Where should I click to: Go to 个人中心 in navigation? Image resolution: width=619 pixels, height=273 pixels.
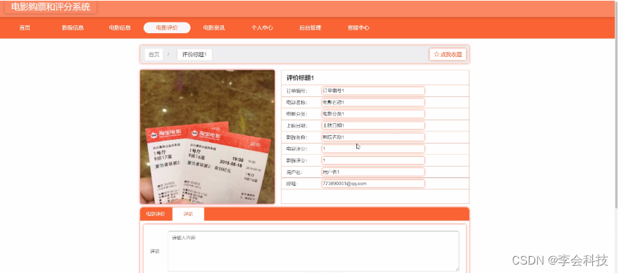pos(262,27)
